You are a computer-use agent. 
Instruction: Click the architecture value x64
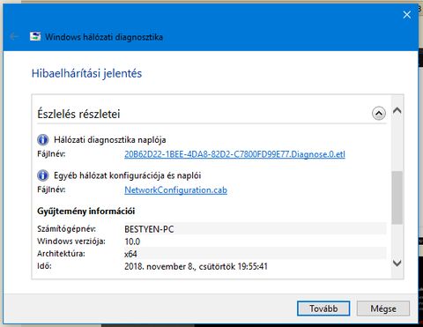tap(130, 254)
